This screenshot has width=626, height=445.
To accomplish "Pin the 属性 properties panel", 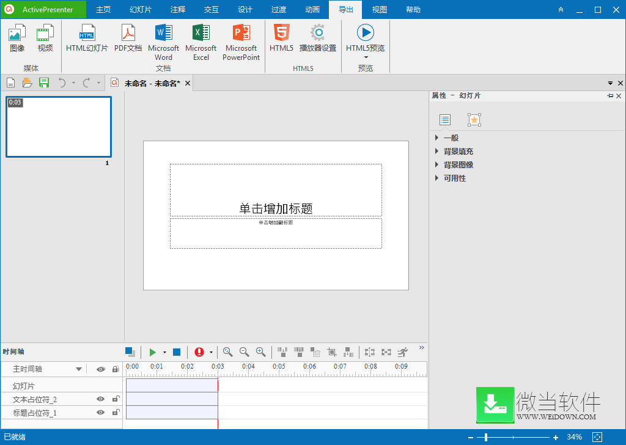I will (610, 96).
